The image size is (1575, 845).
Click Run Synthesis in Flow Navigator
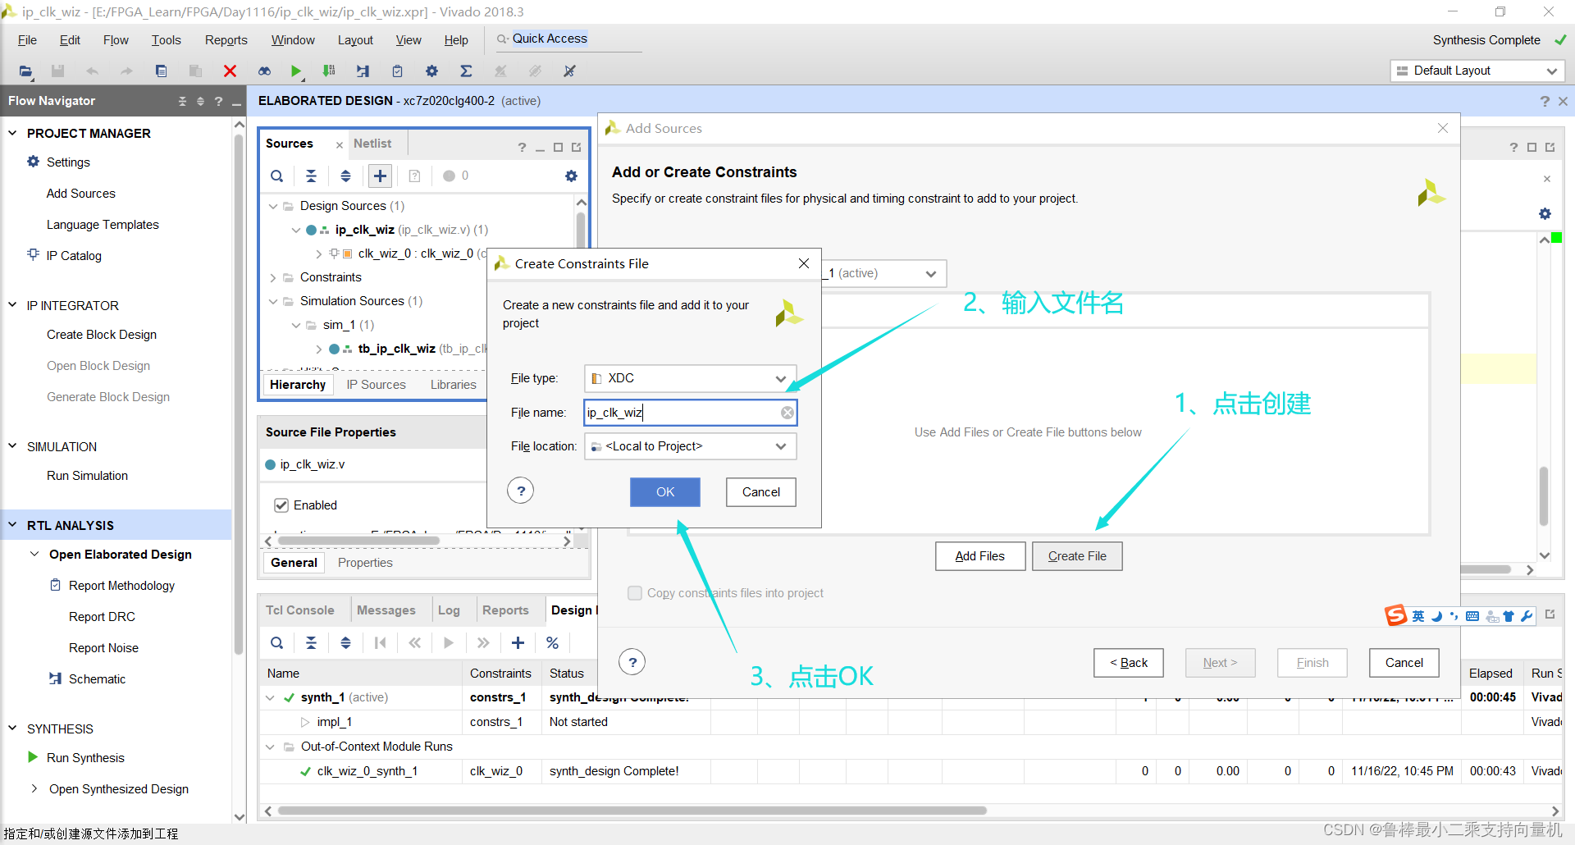[x=85, y=758]
